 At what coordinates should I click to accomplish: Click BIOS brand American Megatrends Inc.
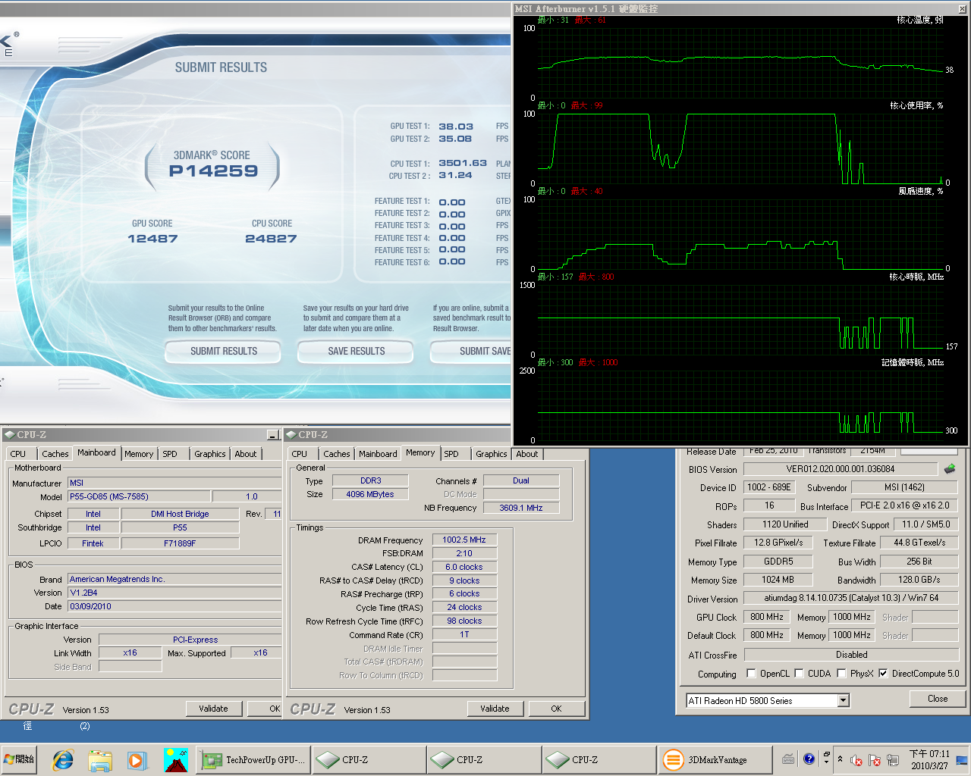174,579
